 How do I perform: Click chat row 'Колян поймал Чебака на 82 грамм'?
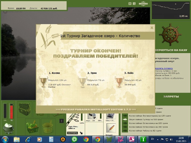tap(145, 131)
